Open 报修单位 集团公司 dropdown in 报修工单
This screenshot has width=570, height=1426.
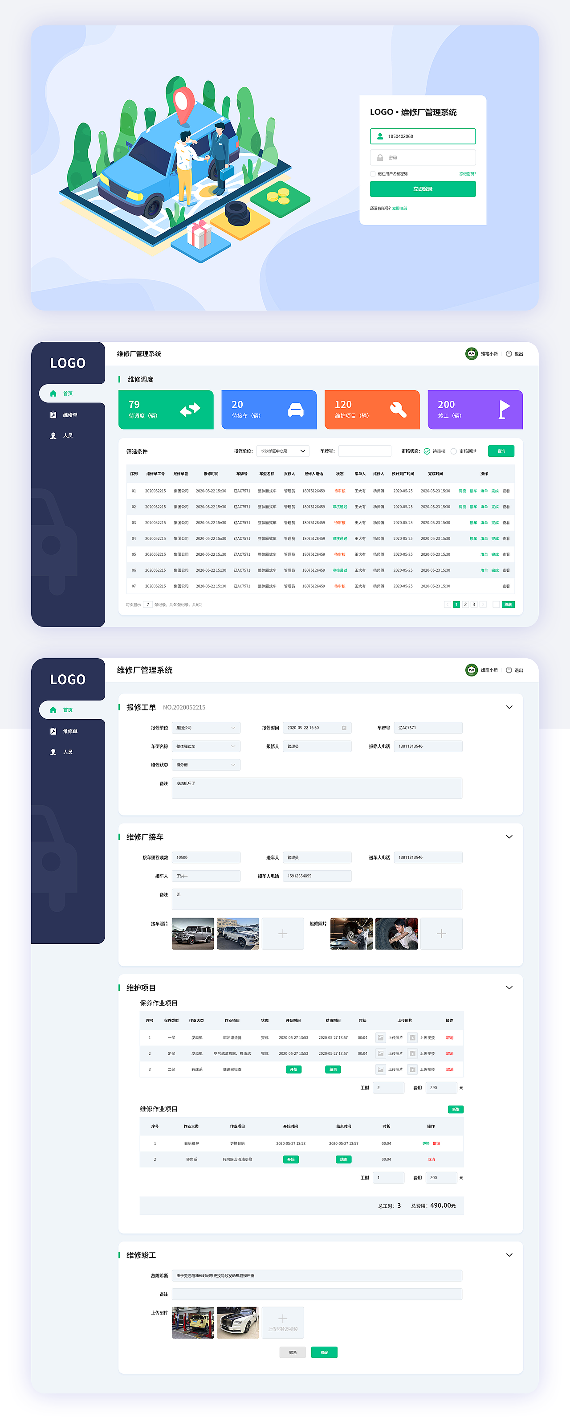pos(206,728)
